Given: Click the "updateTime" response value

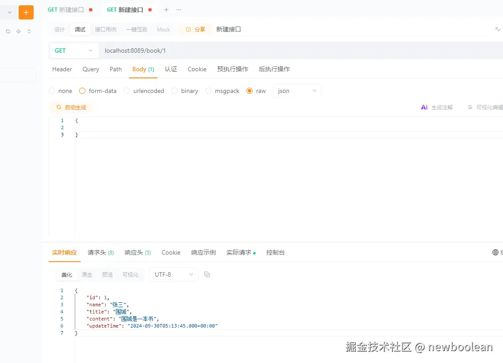Looking at the screenshot, I should pos(173,326).
